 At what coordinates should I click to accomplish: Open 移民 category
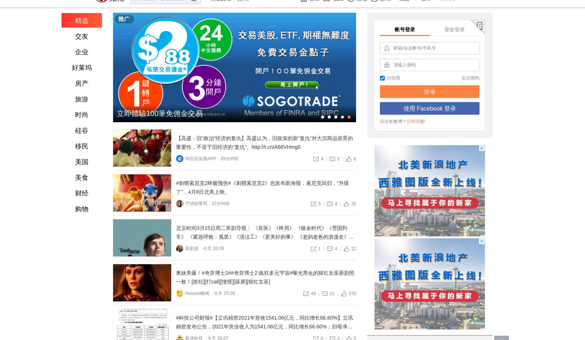(82, 146)
